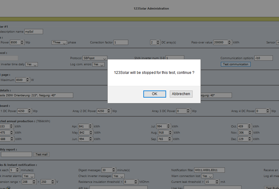279x189 pixels.
Task: Expand the Log com. errors dropdown
Action: tap(98, 64)
